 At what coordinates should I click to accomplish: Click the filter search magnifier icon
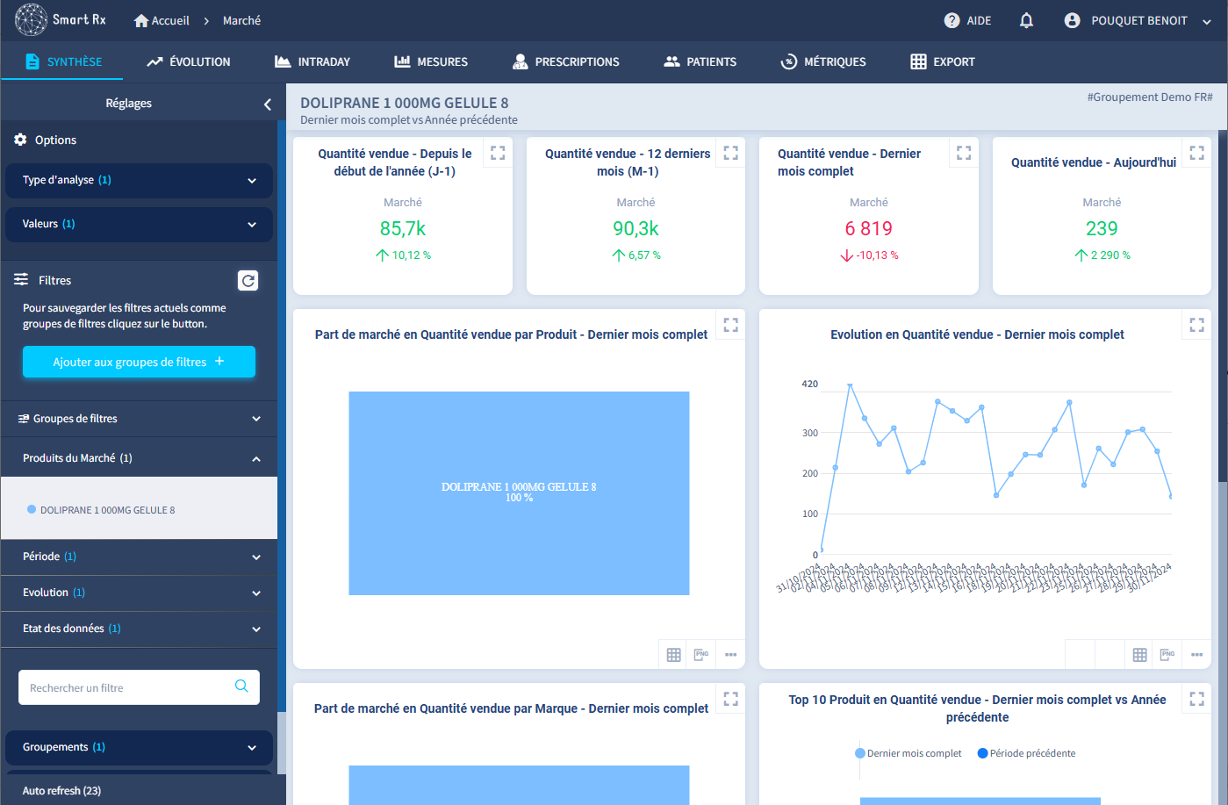coord(241,686)
